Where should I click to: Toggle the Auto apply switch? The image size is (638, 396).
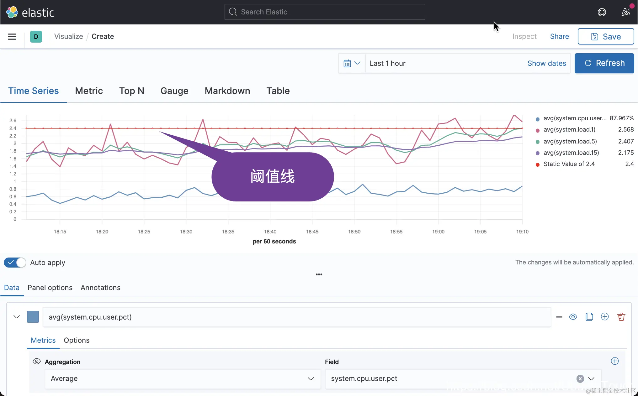[15, 263]
